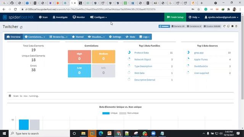Image resolution: width=244 pixels, height=137 pixels.
Task: Click the Medium correlations tile
Action: (103, 57)
